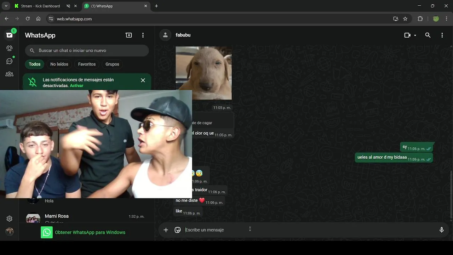Reload the WhatsApp page
The image size is (453, 255).
(28, 19)
